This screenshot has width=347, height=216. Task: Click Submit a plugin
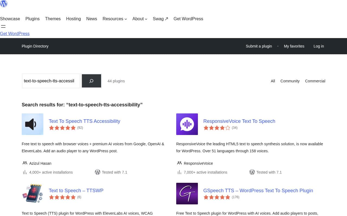[x=259, y=46]
